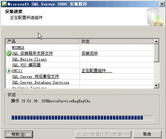Open the MSXML6 product link
This screenshot has width=166, height=139.
click(18, 48)
